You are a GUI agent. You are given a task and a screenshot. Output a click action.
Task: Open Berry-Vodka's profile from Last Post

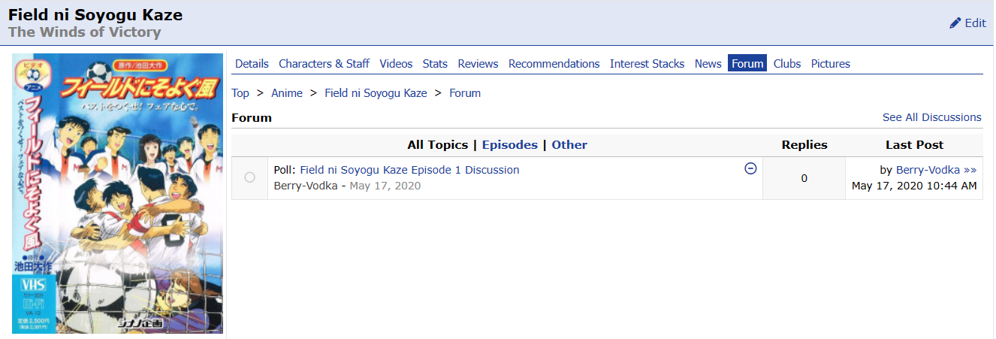coord(928,170)
